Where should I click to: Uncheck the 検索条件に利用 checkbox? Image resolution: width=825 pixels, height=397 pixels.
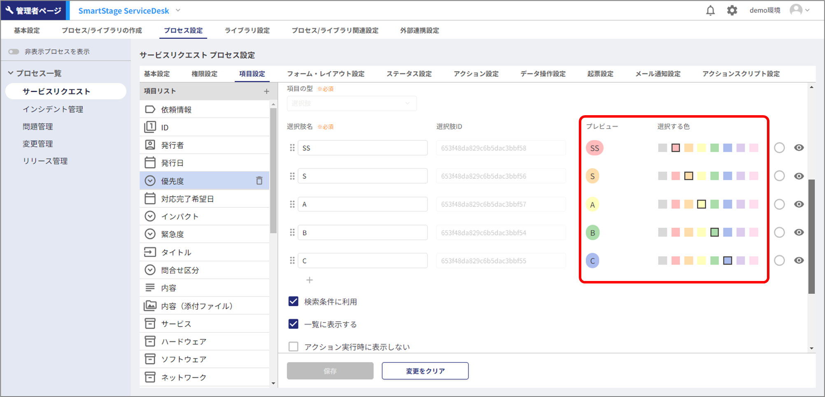[x=293, y=302]
